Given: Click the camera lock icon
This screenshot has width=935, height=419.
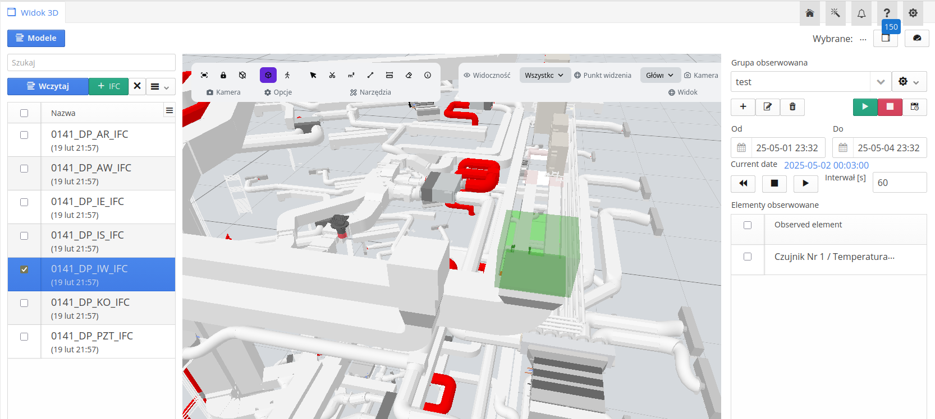Looking at the screenshot, I should (x=223, y=75).
